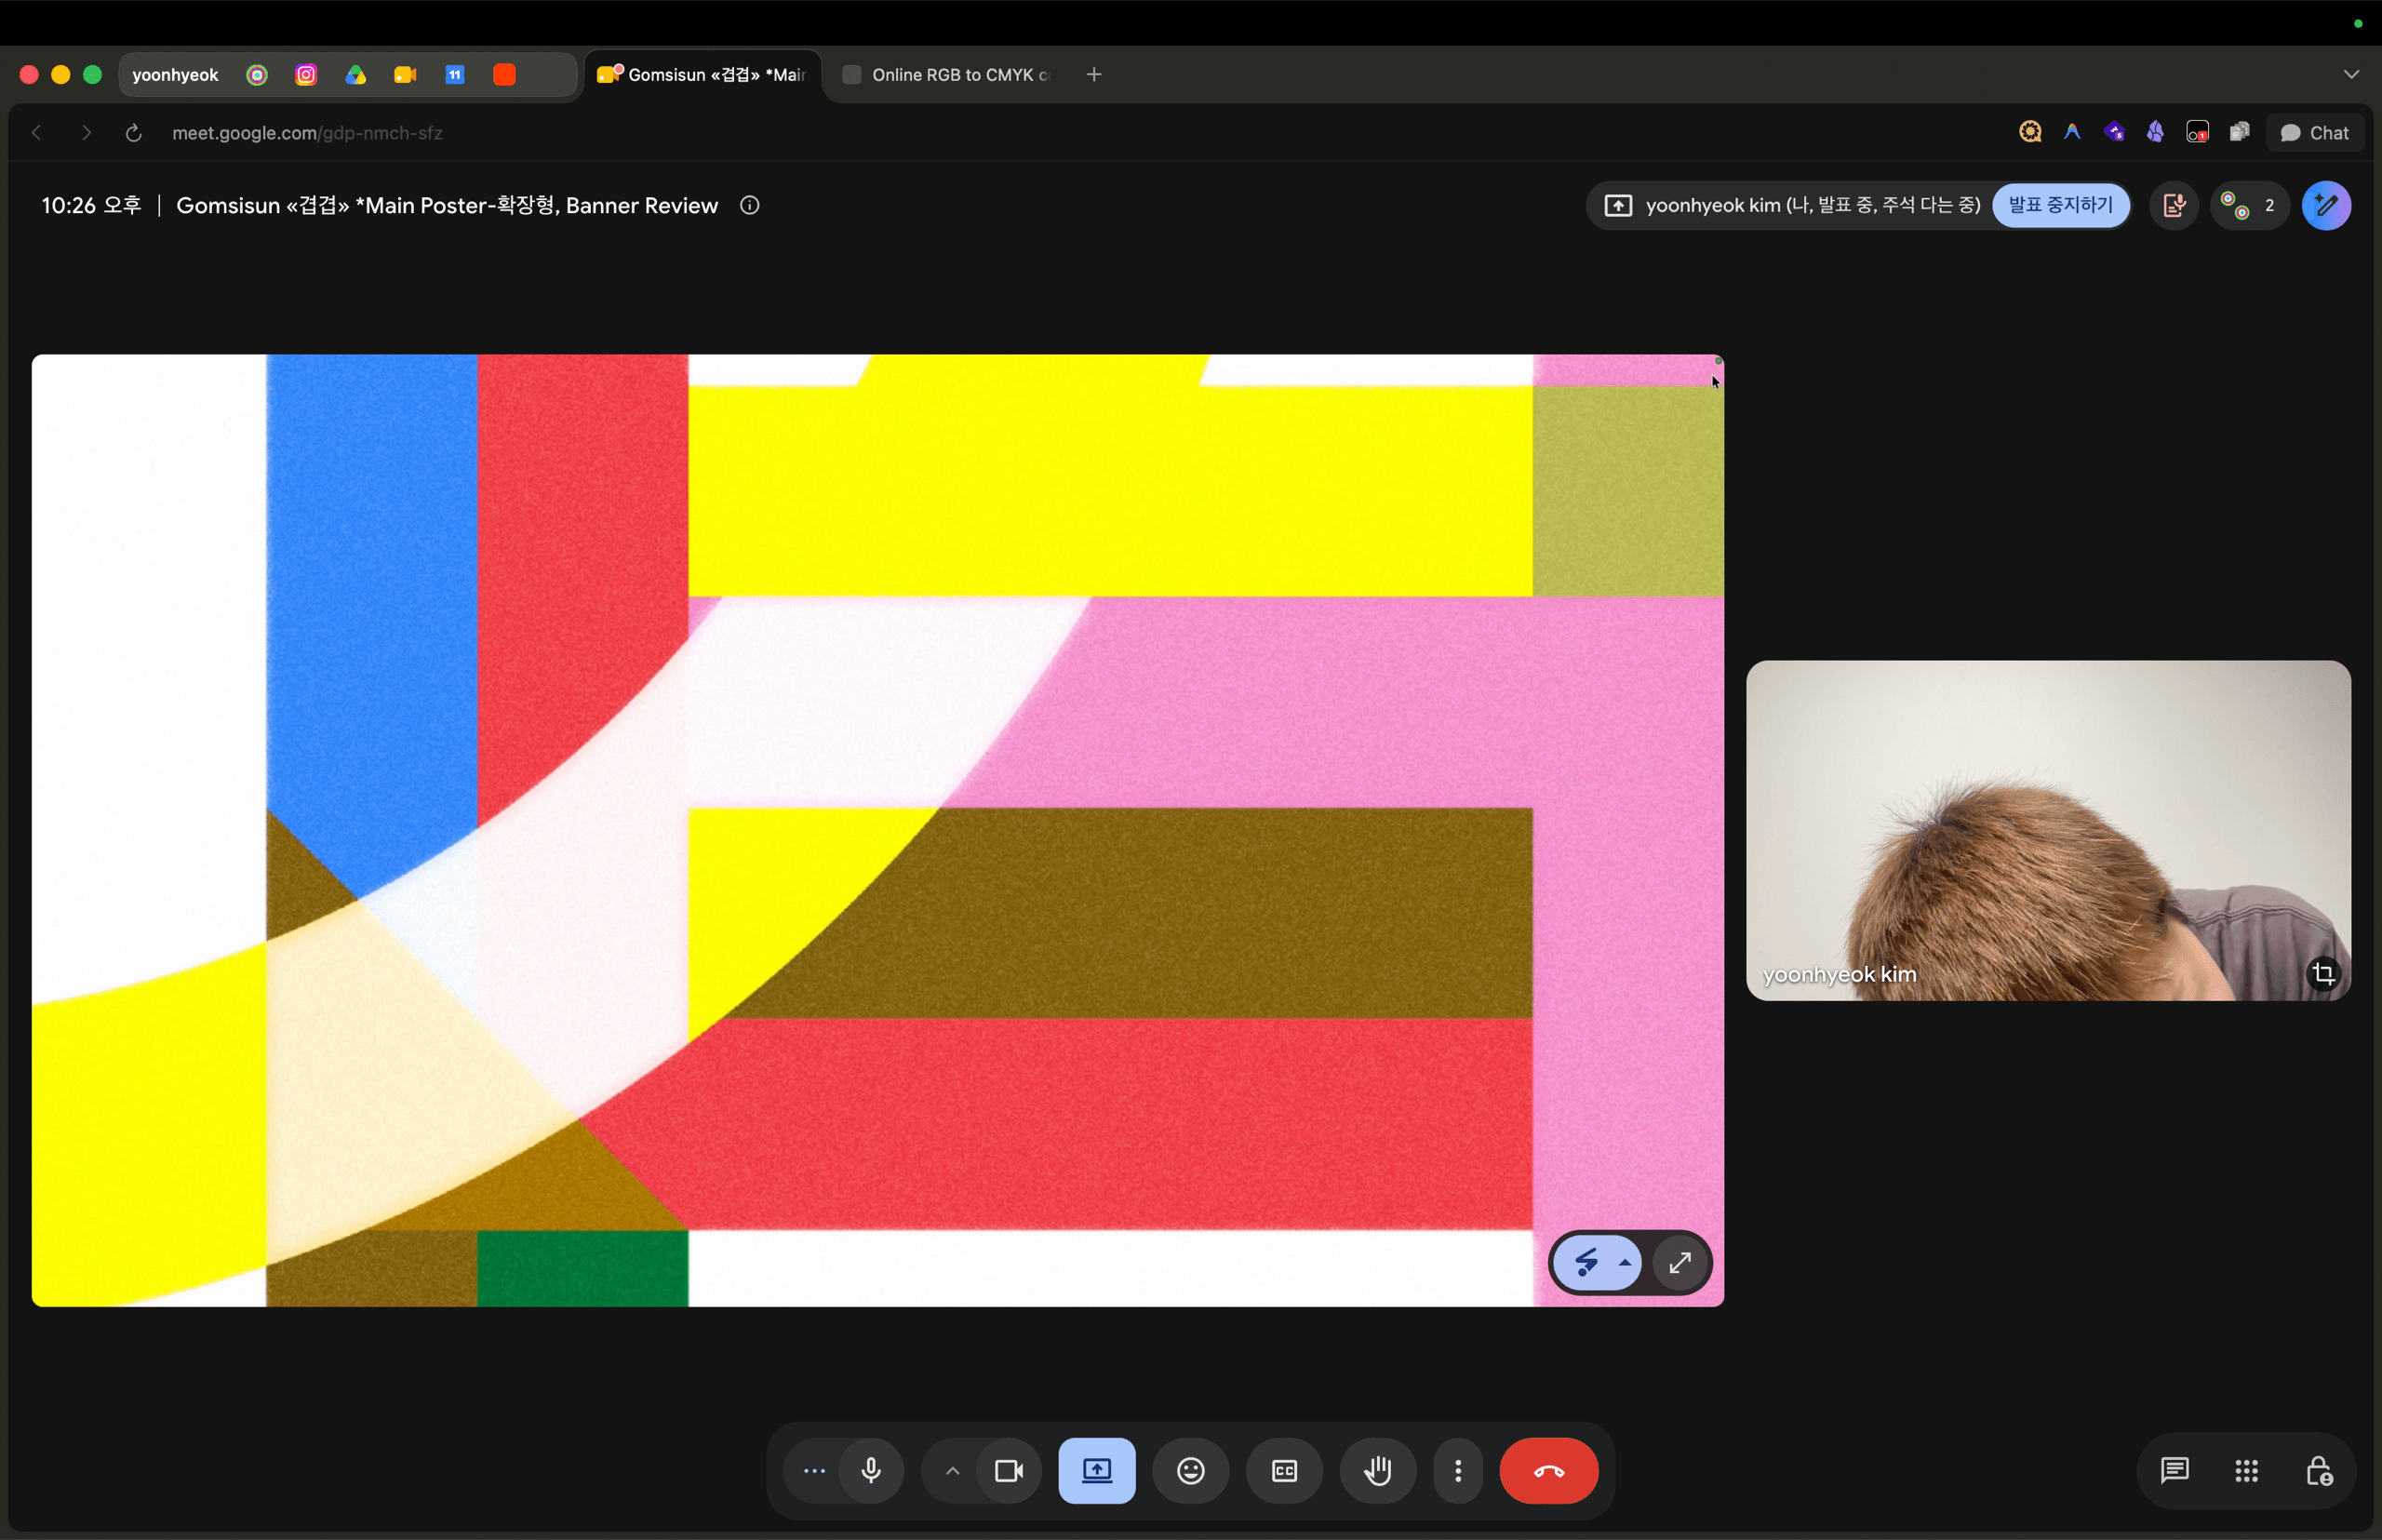Open the rainbow arch extension icon
This screenshot has width=2382, height=1540.
pyautogui.click(x=2072, y=132)
